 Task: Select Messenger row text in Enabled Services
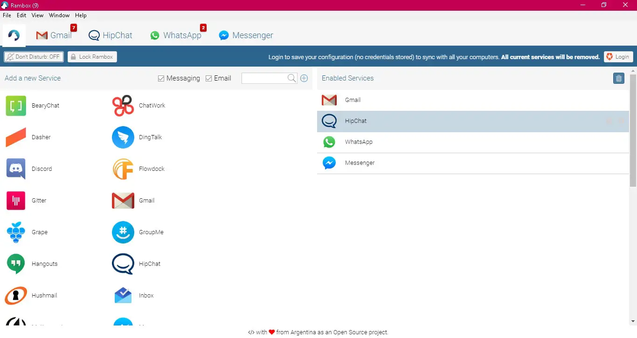[x=360, y=163]
